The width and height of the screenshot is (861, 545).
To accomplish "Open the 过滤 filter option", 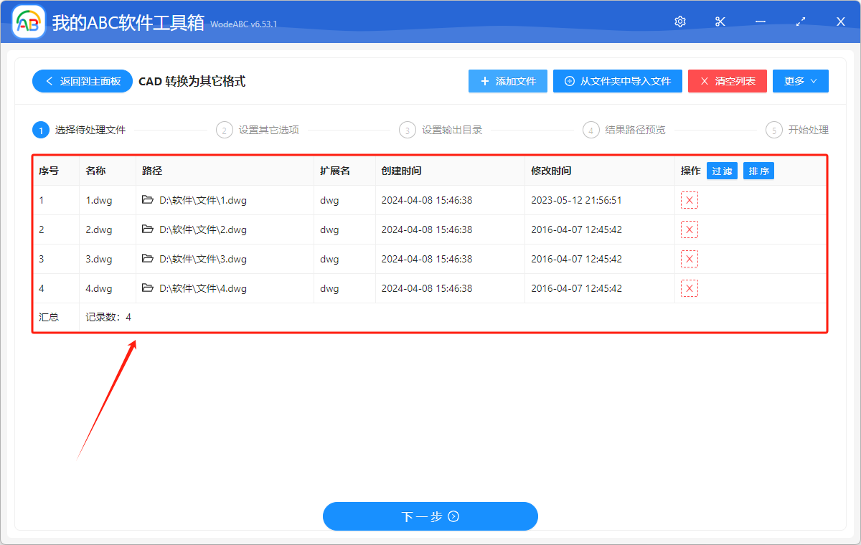I will (x=722, y=171).
